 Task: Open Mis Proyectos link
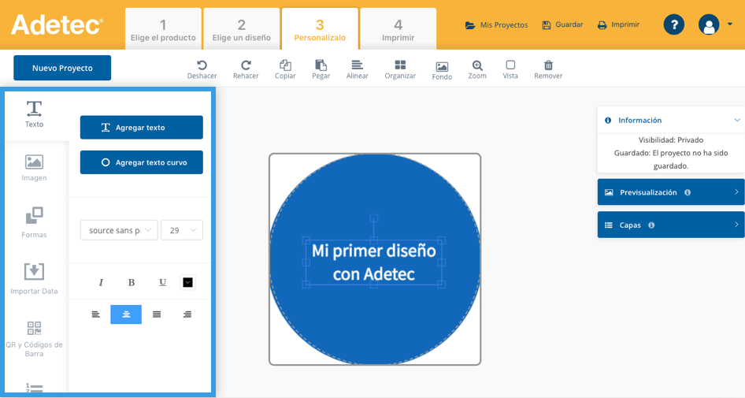pyautogui.click(x=496, y=24)
